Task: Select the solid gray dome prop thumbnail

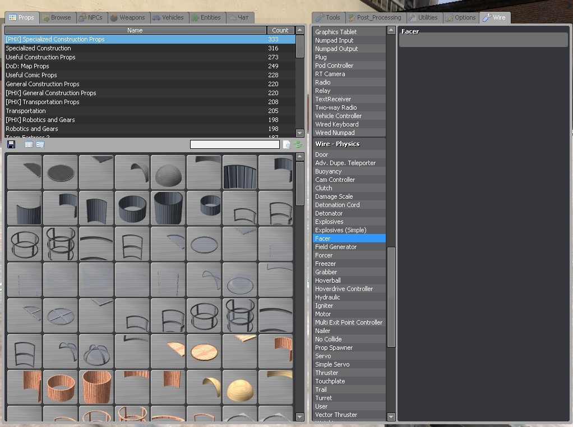Action: point(168,173)
